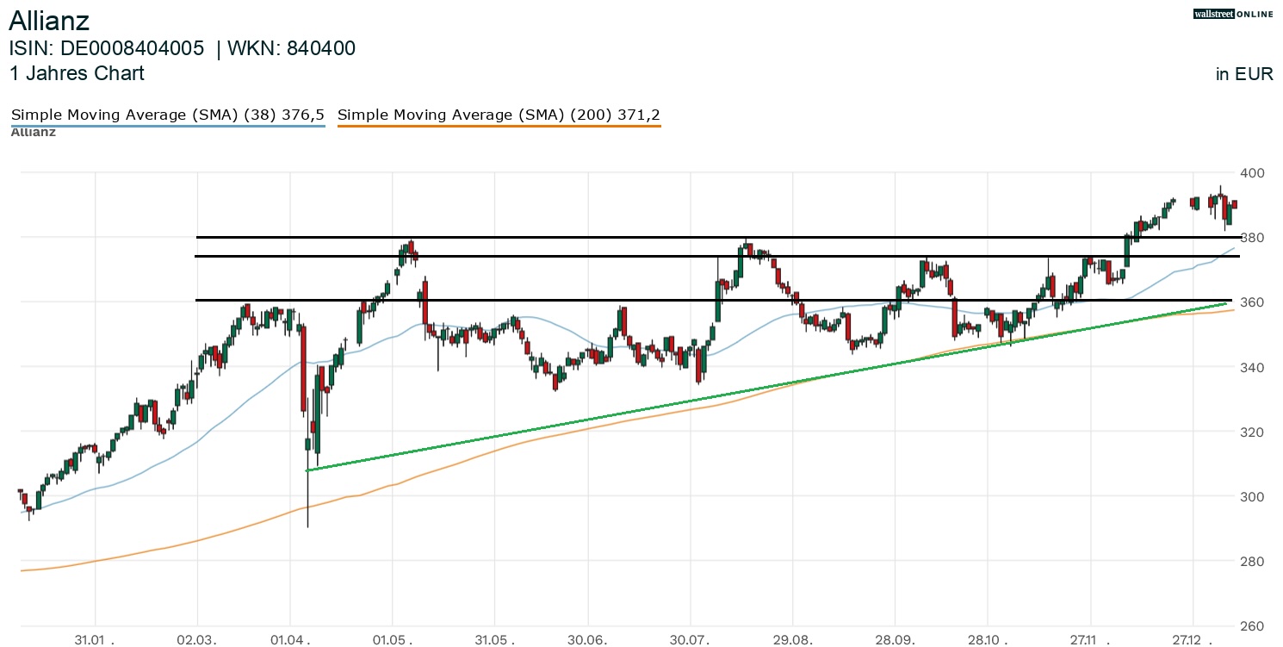
Task: Click the 27.12. date on x-axis
Action: [1193, 640]
